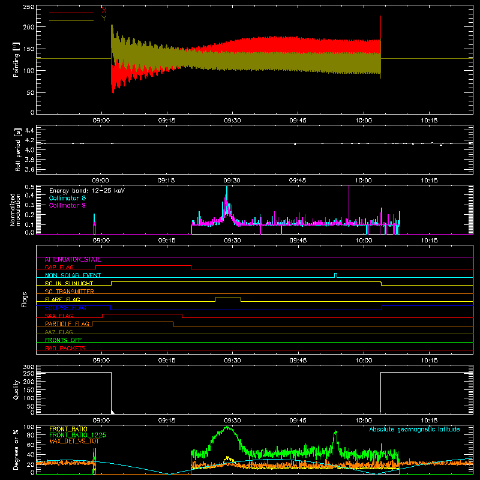
Task: Select the olive "Y" legend label
Action: click(x=104, y=19)
